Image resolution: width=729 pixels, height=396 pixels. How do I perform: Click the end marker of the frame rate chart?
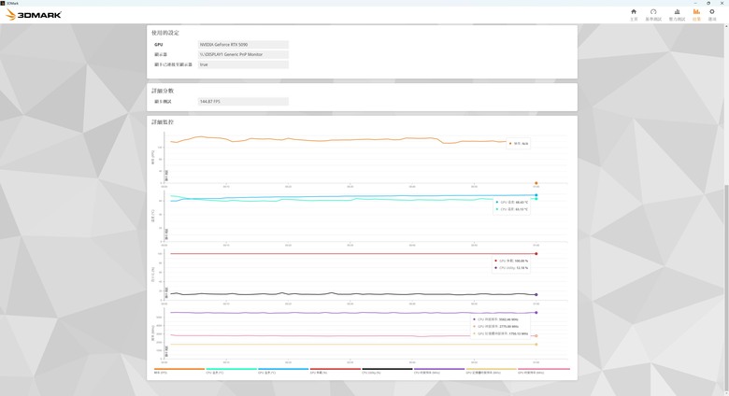click(536, 183)
